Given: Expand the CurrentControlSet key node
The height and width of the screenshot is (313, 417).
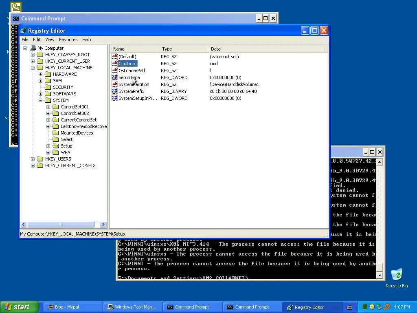Looking at the screenshot, I should [48, 120].
